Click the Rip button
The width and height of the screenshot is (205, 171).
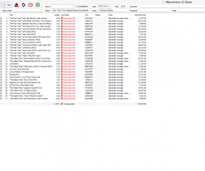7,5
